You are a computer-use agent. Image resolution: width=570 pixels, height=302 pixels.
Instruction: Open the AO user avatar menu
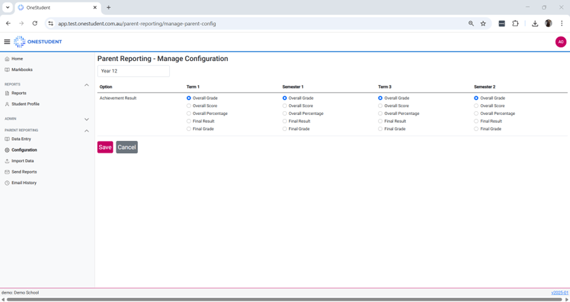560,42
